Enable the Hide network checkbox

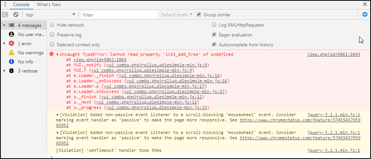(x=52, y=25)
